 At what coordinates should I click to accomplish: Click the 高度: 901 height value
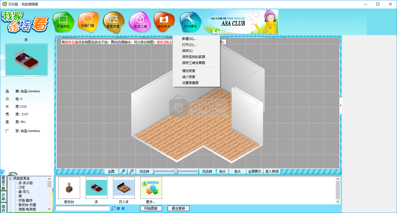point(16,122)
